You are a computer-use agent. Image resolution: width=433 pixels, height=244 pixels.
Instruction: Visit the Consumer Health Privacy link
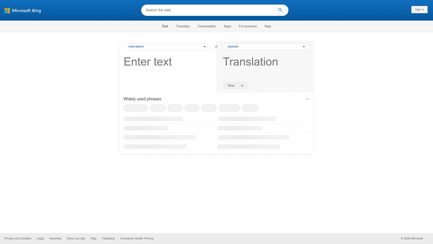click(x=137, y=239)
